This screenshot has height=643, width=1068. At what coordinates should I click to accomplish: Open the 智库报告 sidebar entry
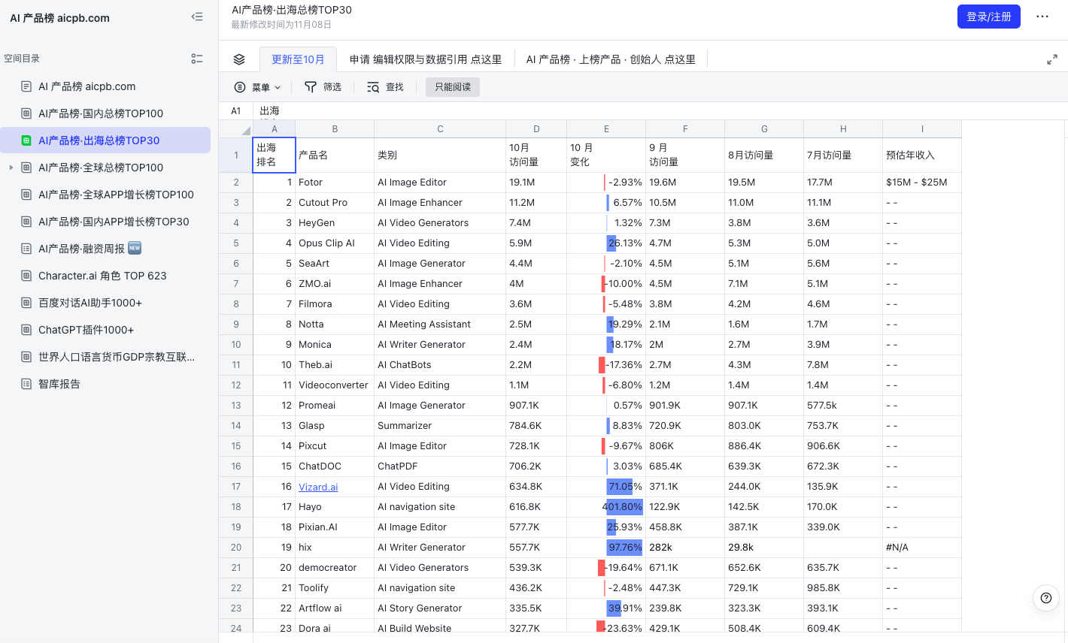tap(105, 384)
